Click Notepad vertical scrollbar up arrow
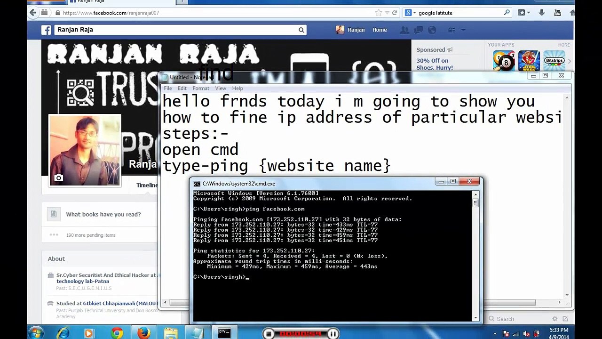The width and height of the screenshot is (602, 339). click(x=567, y=97)
